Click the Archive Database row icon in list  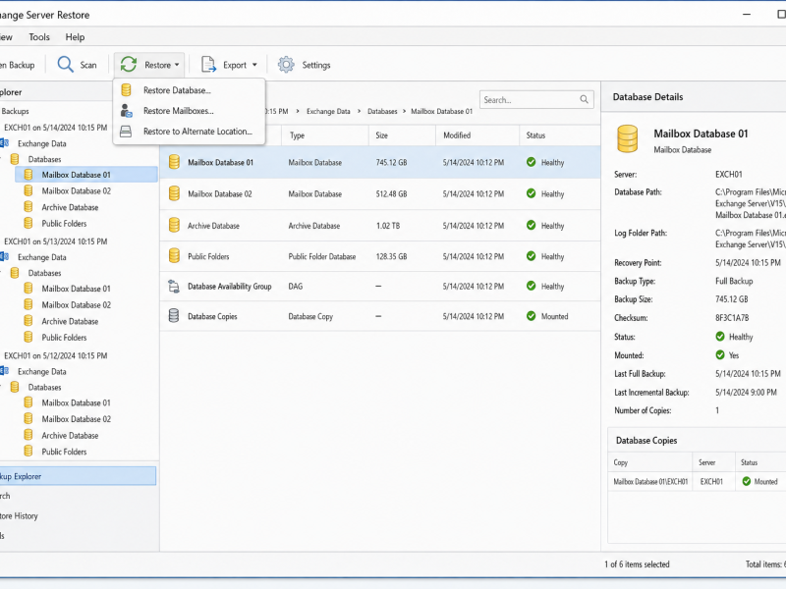coord(174,226)
